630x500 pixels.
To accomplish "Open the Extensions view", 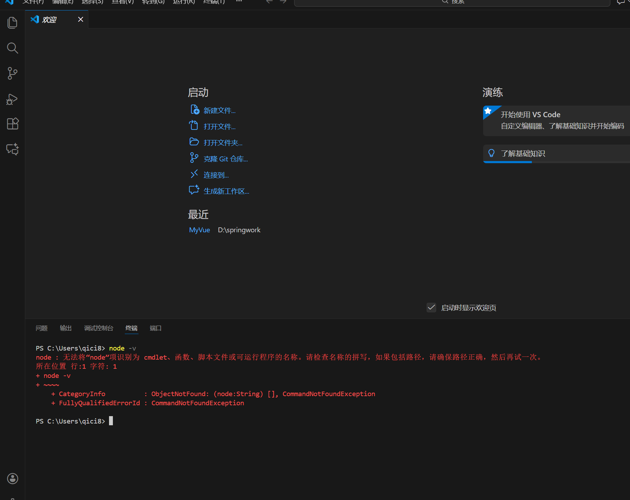I will 13,124.
